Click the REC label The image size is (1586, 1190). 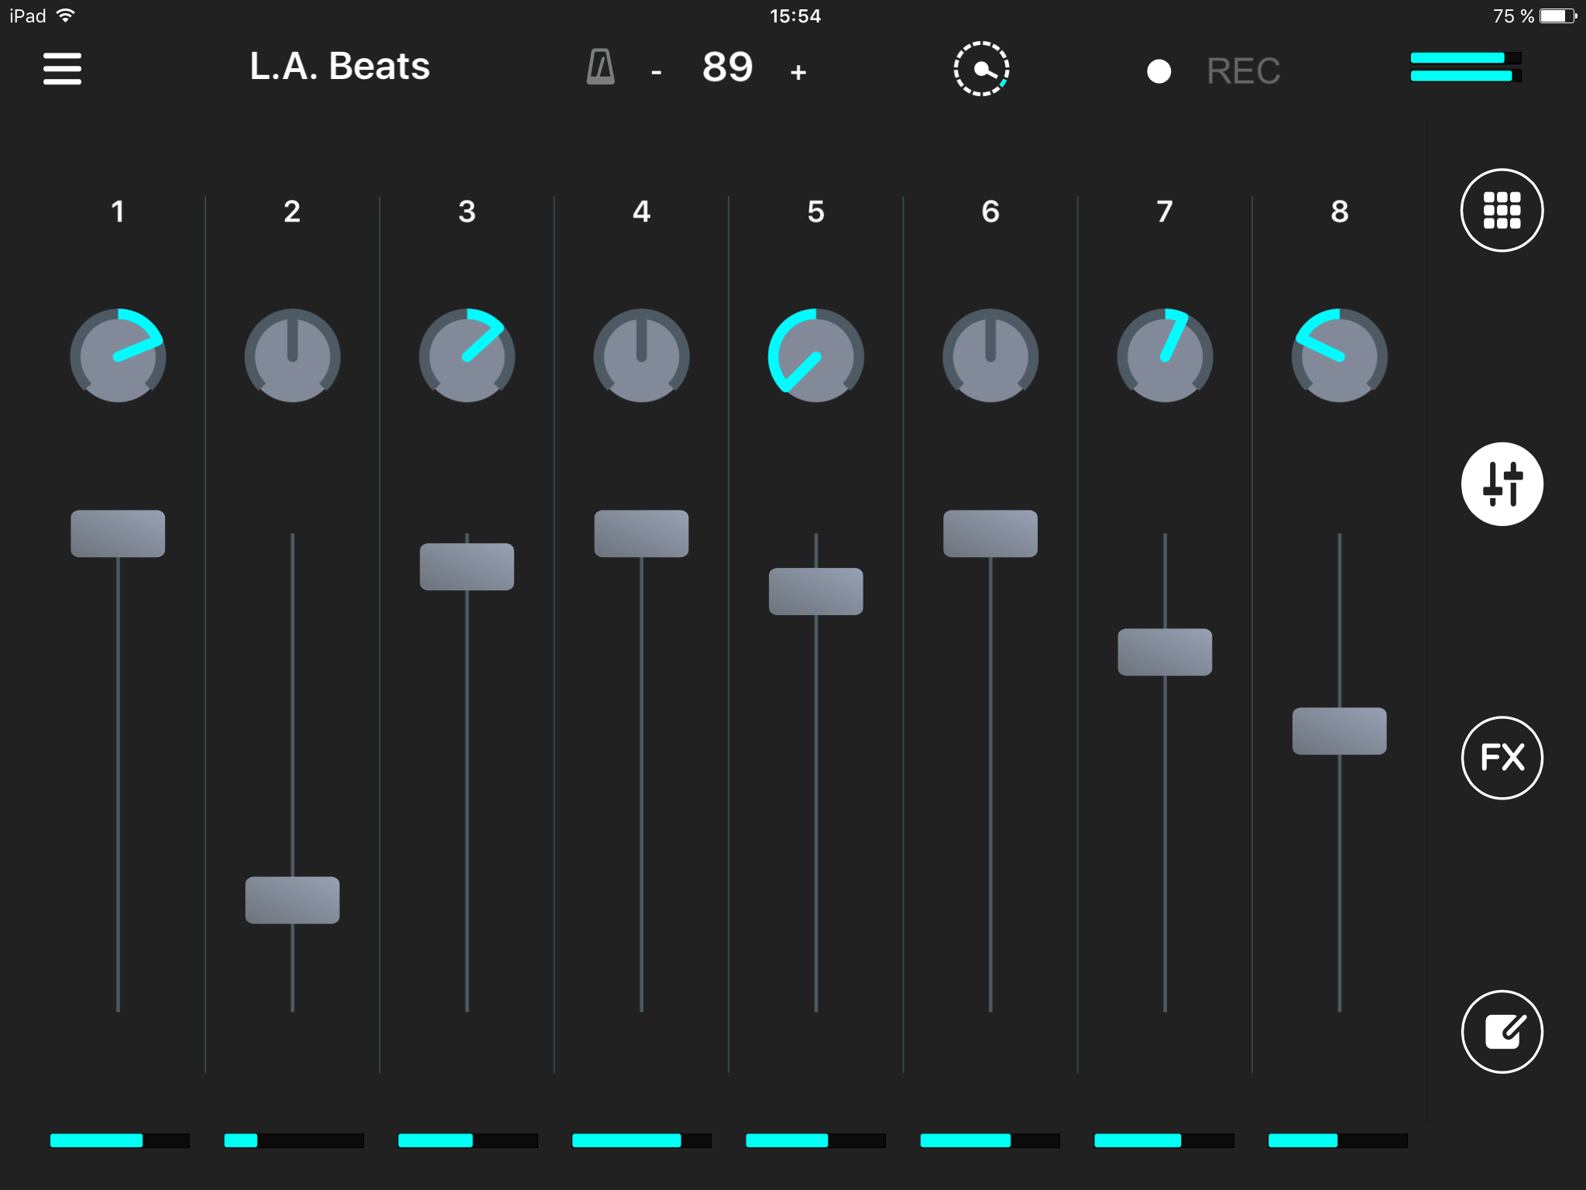1243,71
